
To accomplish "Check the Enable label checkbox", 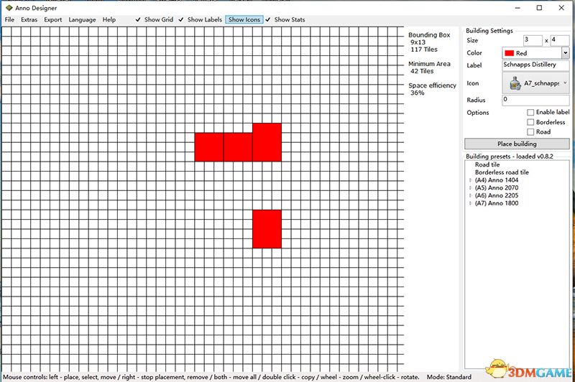I will [530, 113].
